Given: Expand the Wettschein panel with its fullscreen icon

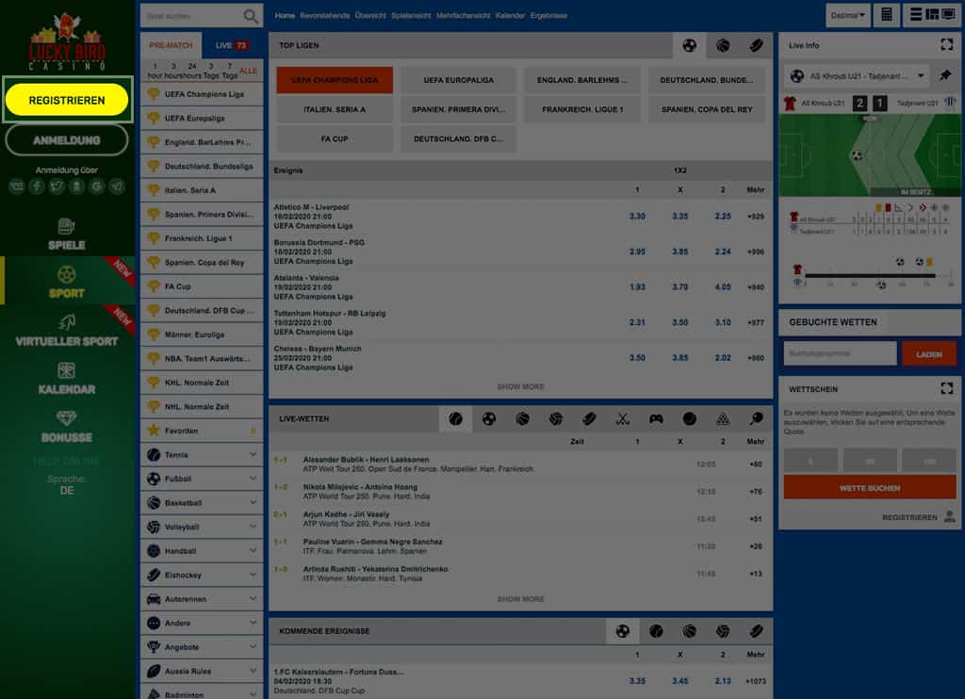Looking at the screenshot, I should coord(946,388).
